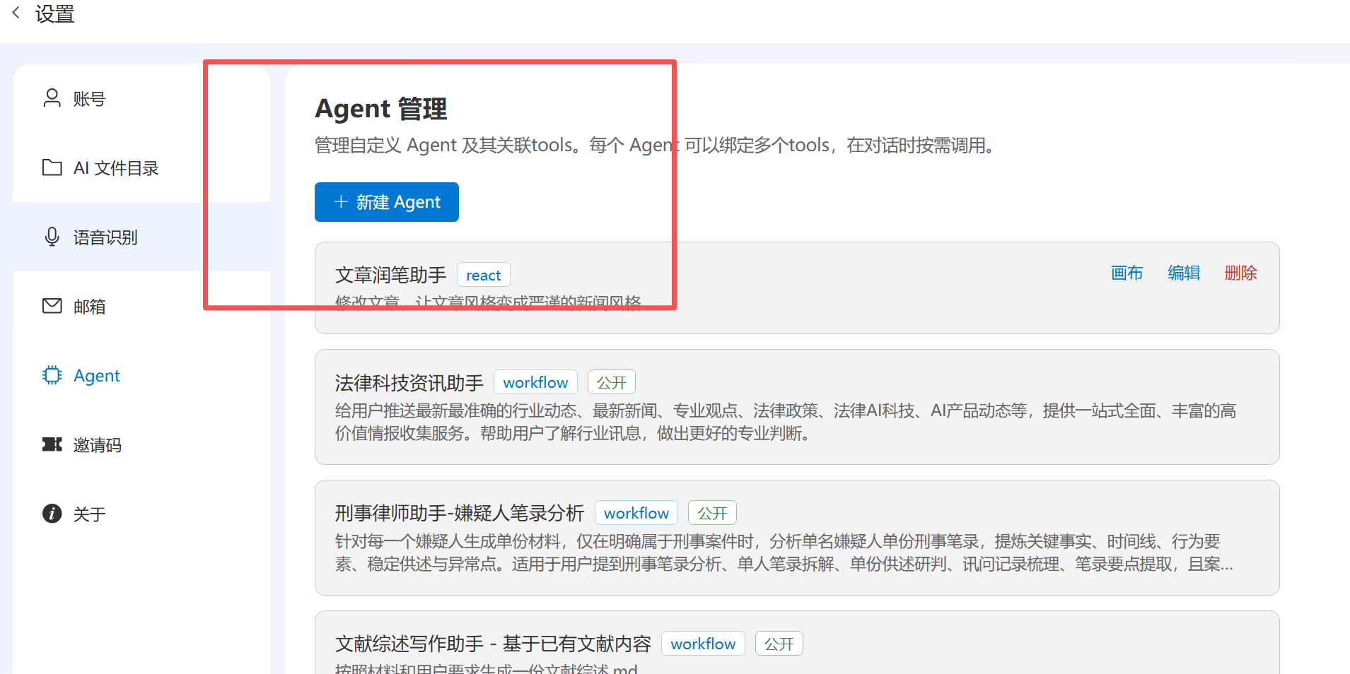Viewport: 1350px width, 674px height.
Task: Click the 账号 user profile icon
Action: [52, 98]
